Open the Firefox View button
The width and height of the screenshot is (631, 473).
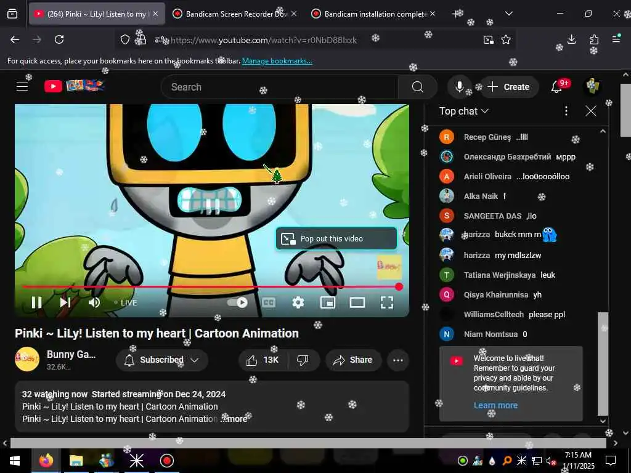[x=12, y=14]
